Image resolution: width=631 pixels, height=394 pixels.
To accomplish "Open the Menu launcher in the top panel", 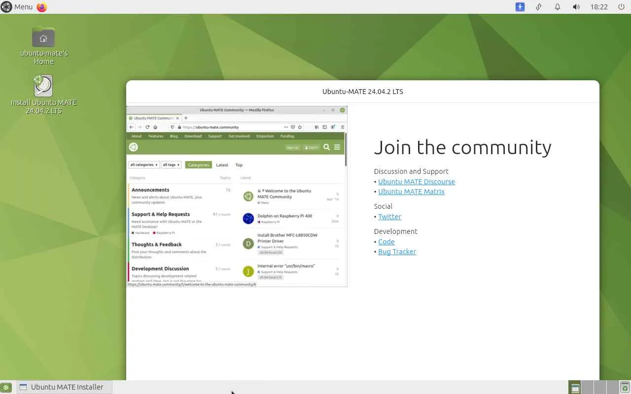I will (x=17, y=7).
